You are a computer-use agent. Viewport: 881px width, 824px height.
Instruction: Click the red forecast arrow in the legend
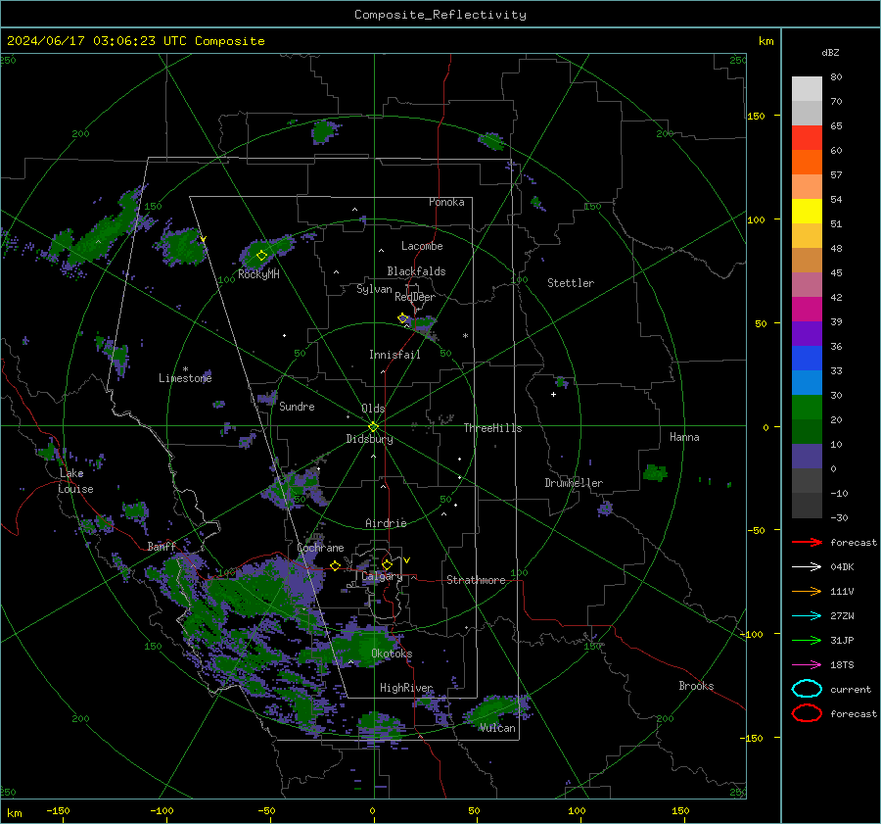click(x=807, y=542)
